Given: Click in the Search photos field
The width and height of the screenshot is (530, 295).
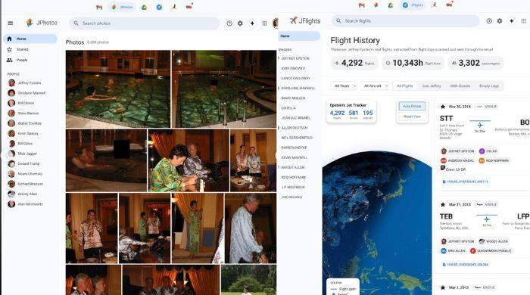Looking at the screenshot, I should (x=145, y=23).
